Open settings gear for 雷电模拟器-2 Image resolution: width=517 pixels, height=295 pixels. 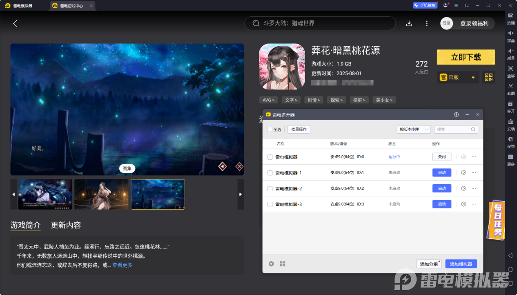(x=464, y=188)
